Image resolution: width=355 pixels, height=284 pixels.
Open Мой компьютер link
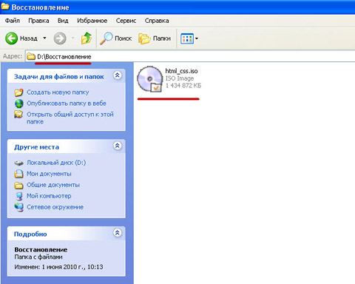coord(49,196)
